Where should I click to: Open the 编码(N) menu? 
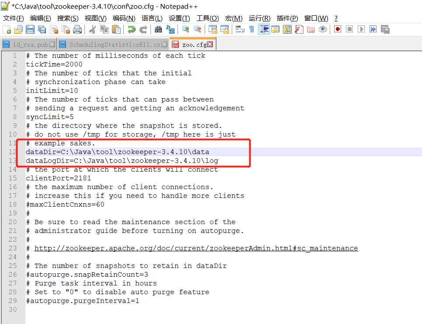tap(124, 18)
